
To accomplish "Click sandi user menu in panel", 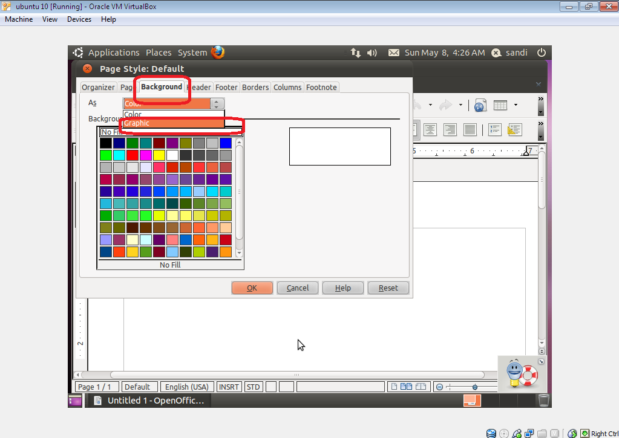I will (x=509, y=53).
